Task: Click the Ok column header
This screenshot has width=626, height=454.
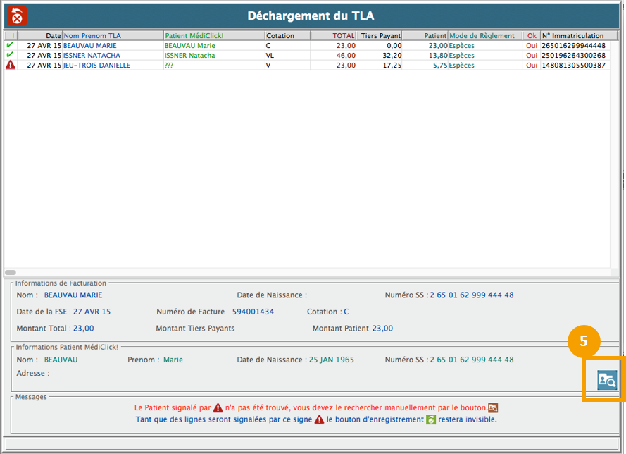Action: (531, 35)
